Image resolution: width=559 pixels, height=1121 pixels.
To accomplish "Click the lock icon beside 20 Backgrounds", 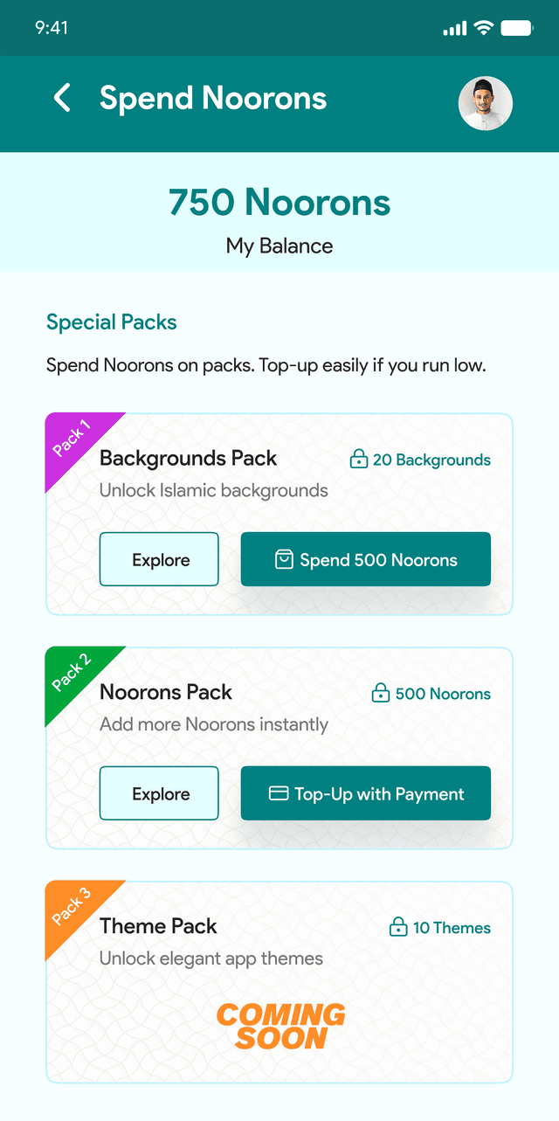I will 358,460.
